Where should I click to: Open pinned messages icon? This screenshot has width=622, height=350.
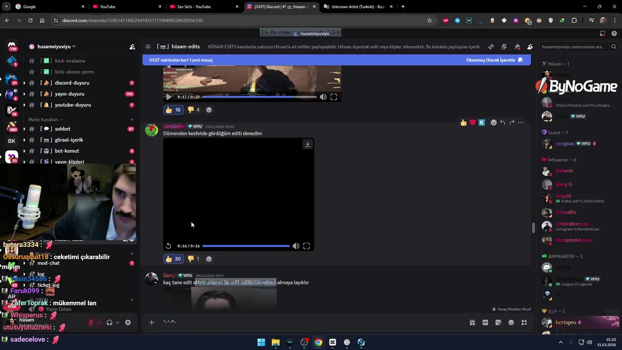[517, 47]
